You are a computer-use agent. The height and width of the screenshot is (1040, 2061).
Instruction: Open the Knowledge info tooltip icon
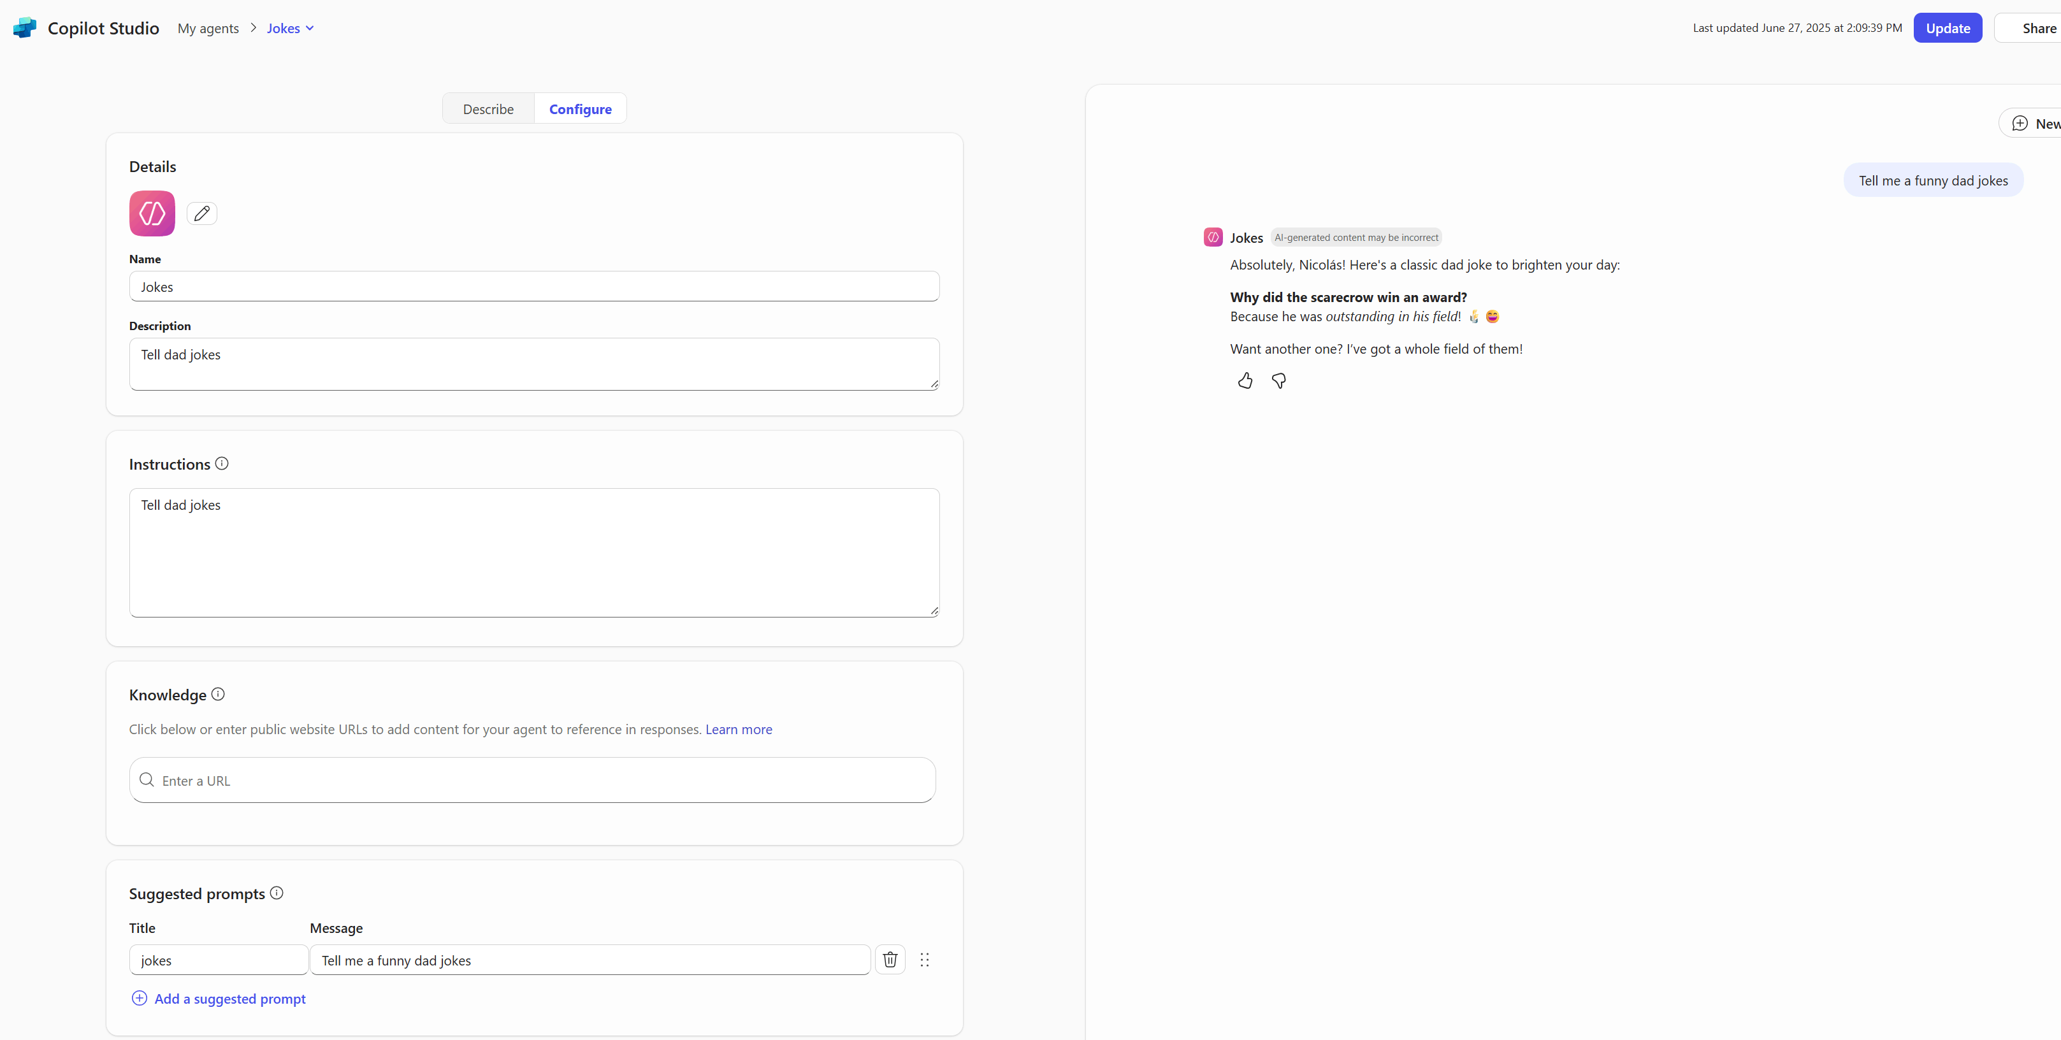click(217, 695)
